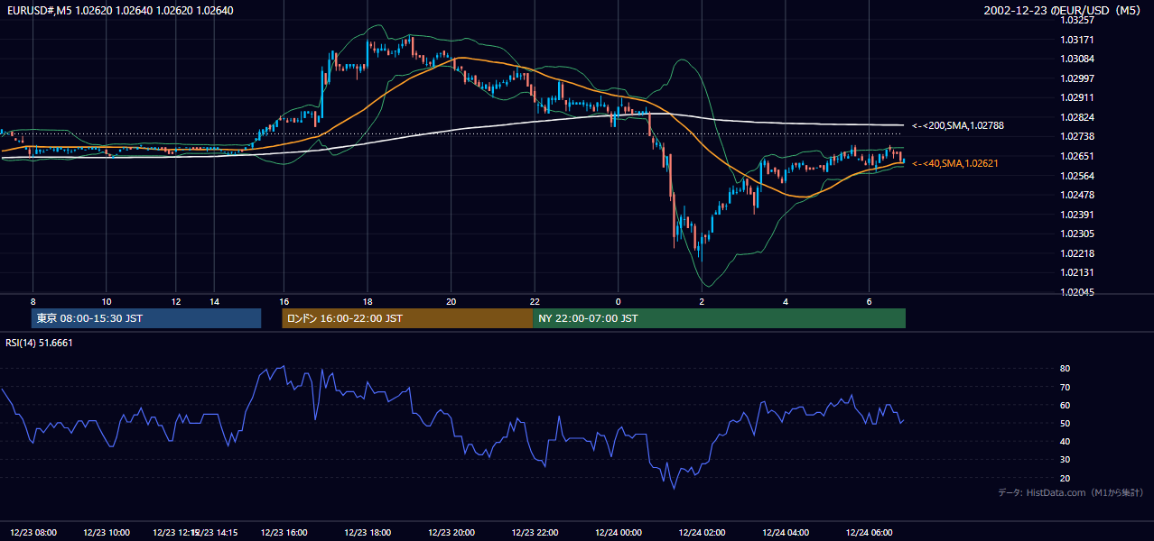Click the 12/23 22:00 bottom time label
The width and height of the screenshot is (1154, 541).
click(535, 532)
